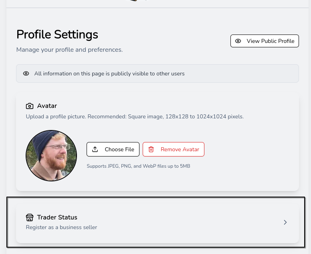The width and height of the screenshot is (311, 254).
Task: Click the red trash icon on Remove Avatar
Action: pos(151,149)
